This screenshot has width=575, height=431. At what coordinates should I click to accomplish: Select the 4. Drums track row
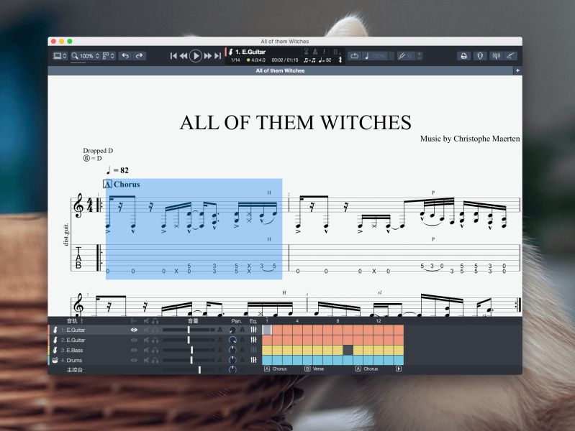[155, 360]
